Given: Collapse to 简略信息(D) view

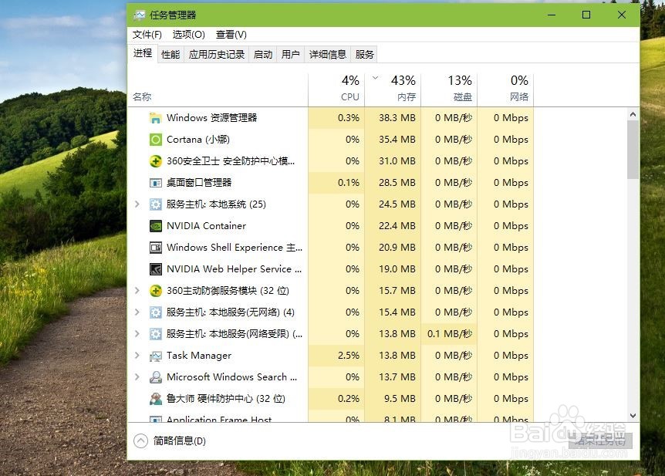Looking at the screenshot, I should (x=170, y=441).
